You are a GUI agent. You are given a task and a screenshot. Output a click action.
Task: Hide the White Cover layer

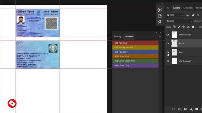point(168,35)
